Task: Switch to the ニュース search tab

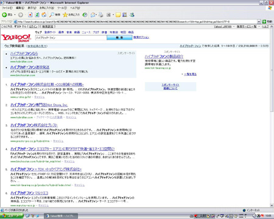Action: pos(86,32)
